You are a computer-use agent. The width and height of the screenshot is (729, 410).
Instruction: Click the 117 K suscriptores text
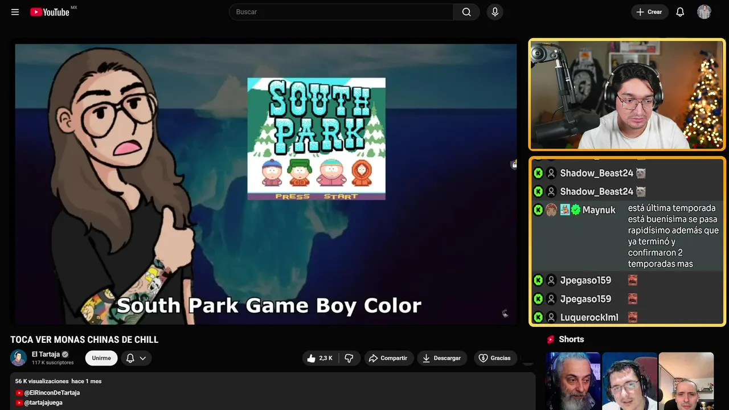(x=53, y=363)
